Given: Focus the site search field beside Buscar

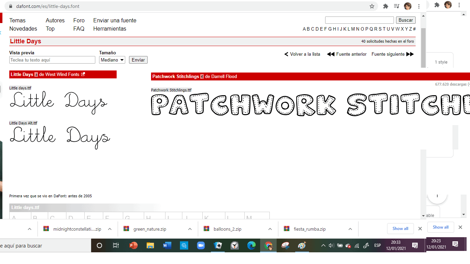Looking at the screenshot, I should (360, 20).
